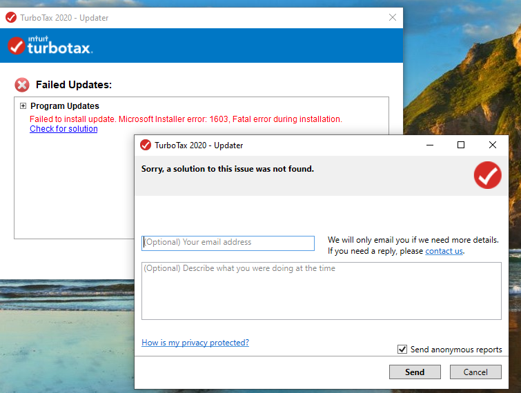Click the TurboTax icon in background window title bar

pos(11,17)
